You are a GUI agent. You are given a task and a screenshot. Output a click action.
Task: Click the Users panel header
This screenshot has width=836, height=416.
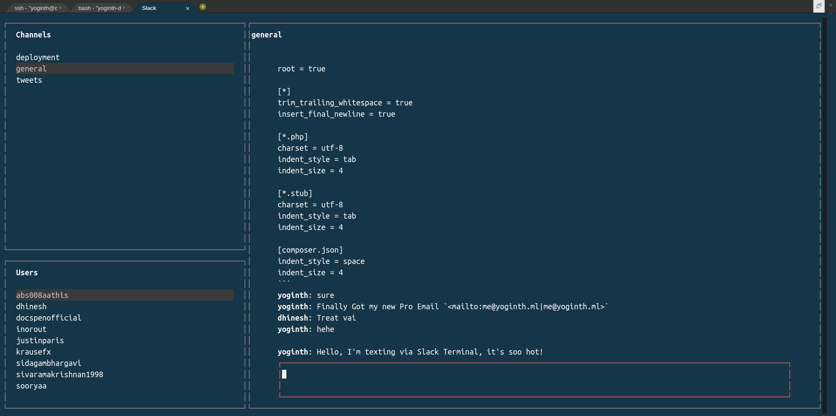pos(27,272)
